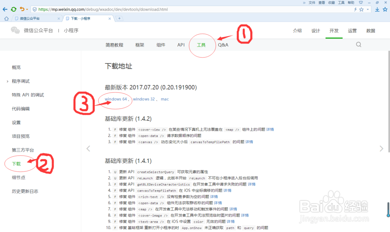The width and height of the screenshot is (390, 232).
Task: Open 细节点 in sidebar
Action: pos(18,178)
